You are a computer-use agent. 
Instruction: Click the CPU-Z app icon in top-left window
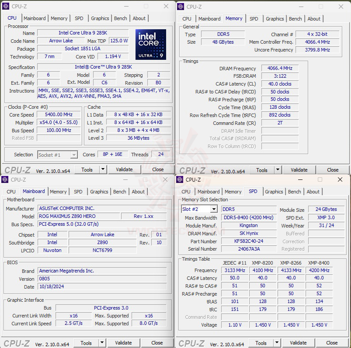[6, 6]
